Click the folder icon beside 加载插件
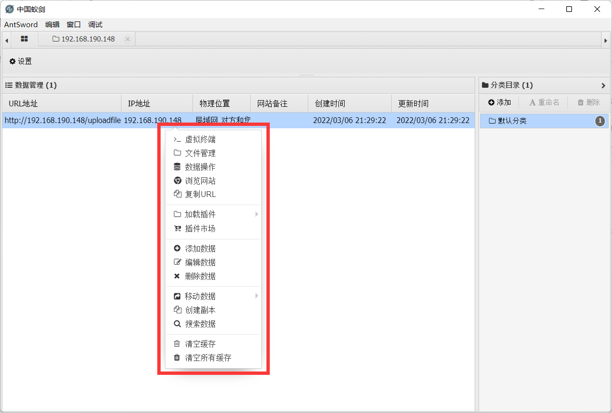Image resolution: width=612 pixels, height=413 pixels. pos(177,214)
